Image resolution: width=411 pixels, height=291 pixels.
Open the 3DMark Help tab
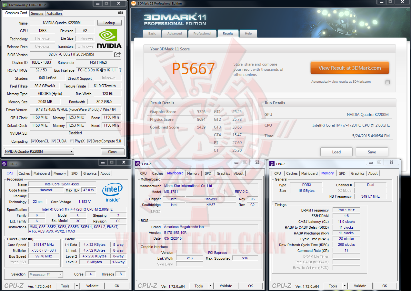coord(248,34)
